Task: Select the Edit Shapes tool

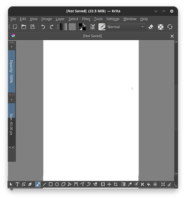Action: pyautogui.click(x=24, y=184)
